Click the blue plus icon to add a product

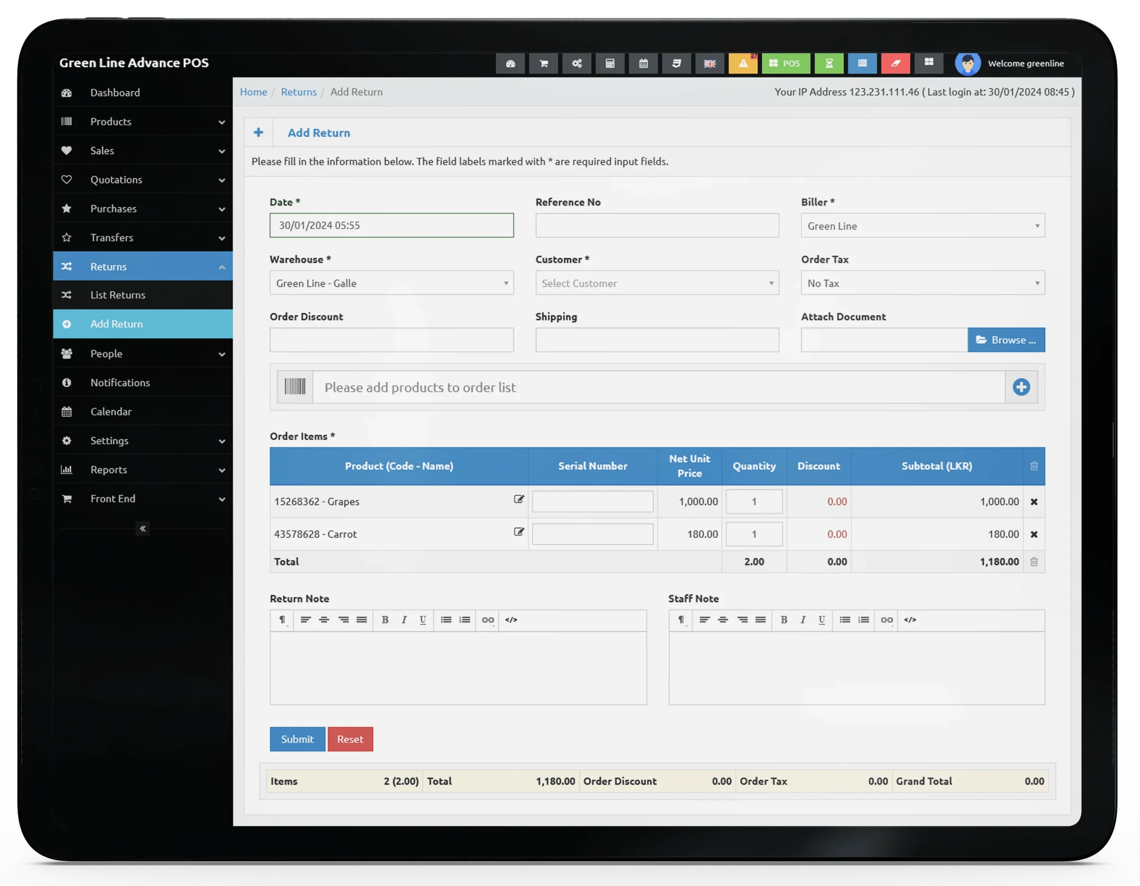[x=1021, y=387]
